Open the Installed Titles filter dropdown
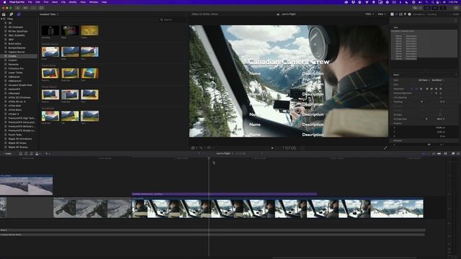The width and height of the screenshot is (461, 259). (x=49, y=14)
